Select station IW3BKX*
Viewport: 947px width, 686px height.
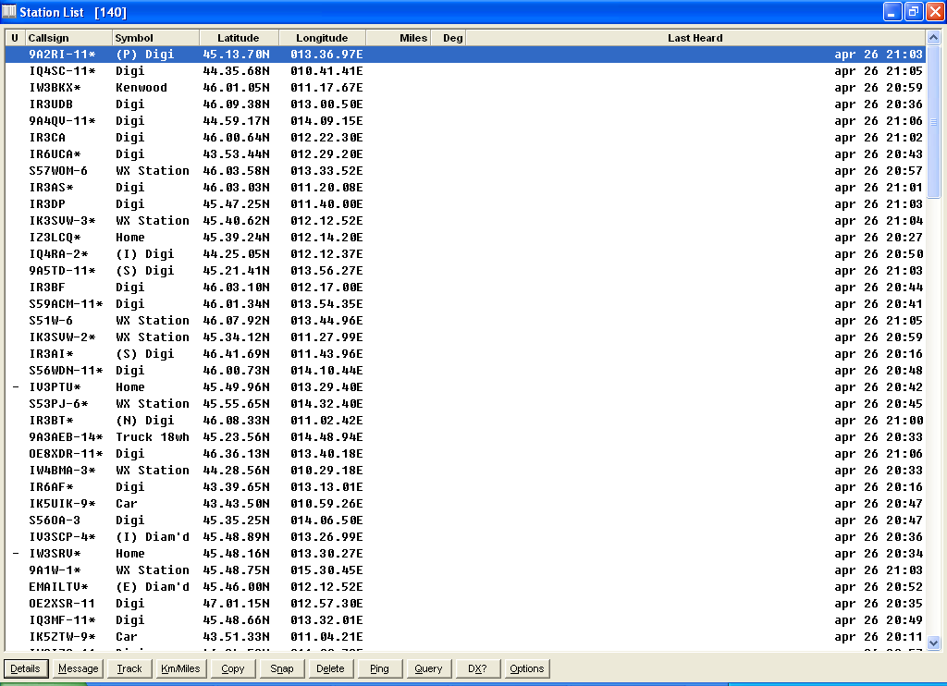[x=465, y=88]
